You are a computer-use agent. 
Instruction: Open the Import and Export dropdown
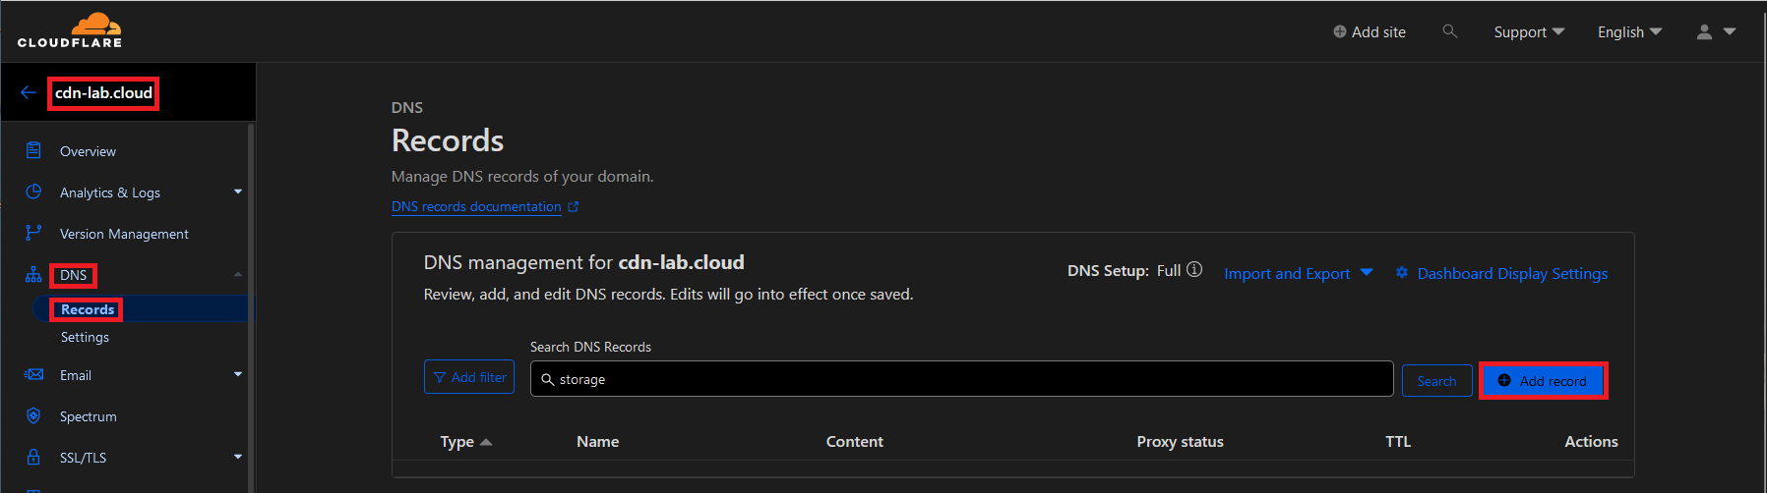point(1298,273)
